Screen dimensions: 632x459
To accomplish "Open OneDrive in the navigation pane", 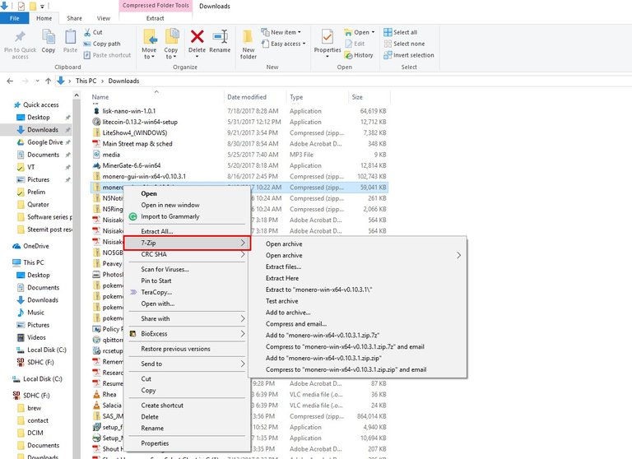I will (35, 246).
